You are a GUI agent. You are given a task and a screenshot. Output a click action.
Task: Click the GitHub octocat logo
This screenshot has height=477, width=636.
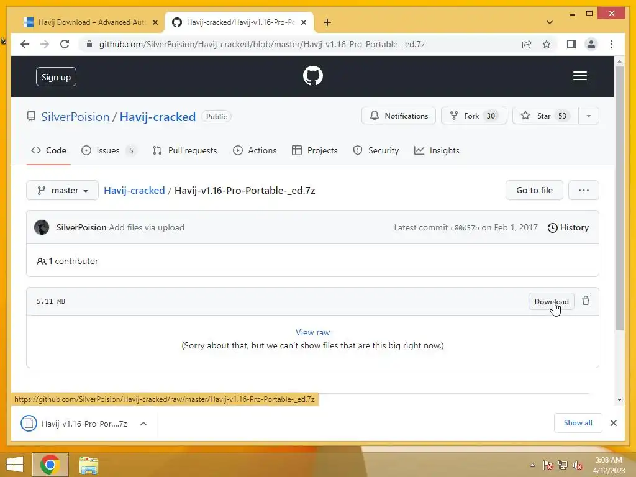coord(313,76)
